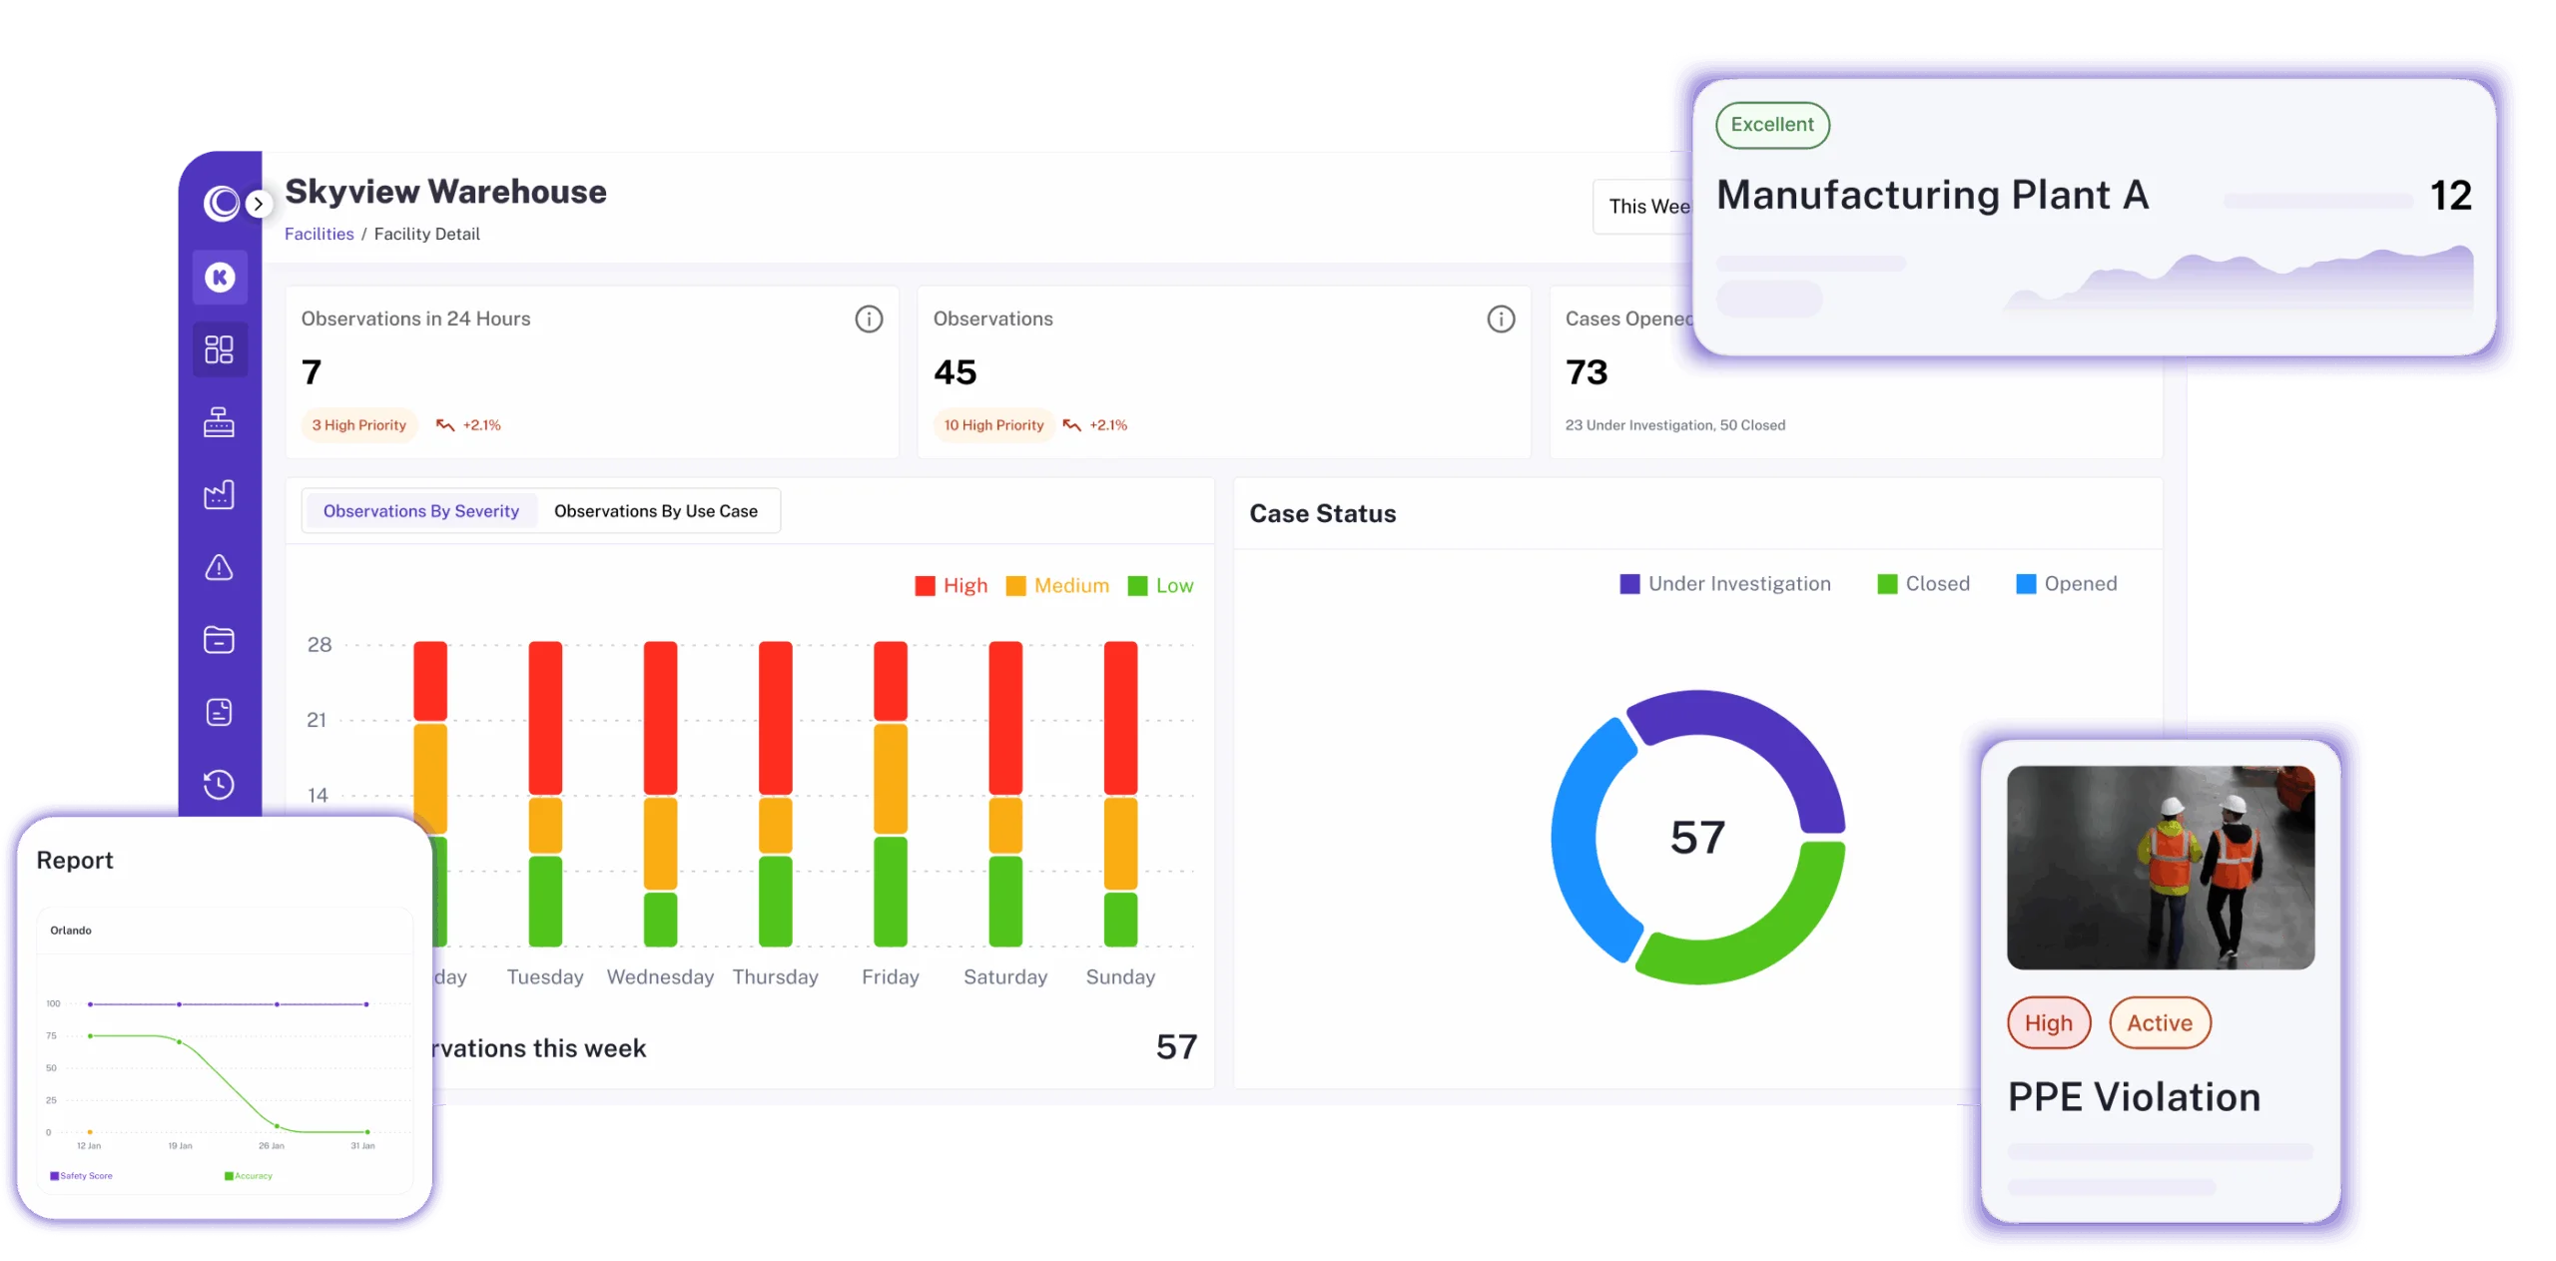Toggle the Closed legend entry

point(1923,584)
